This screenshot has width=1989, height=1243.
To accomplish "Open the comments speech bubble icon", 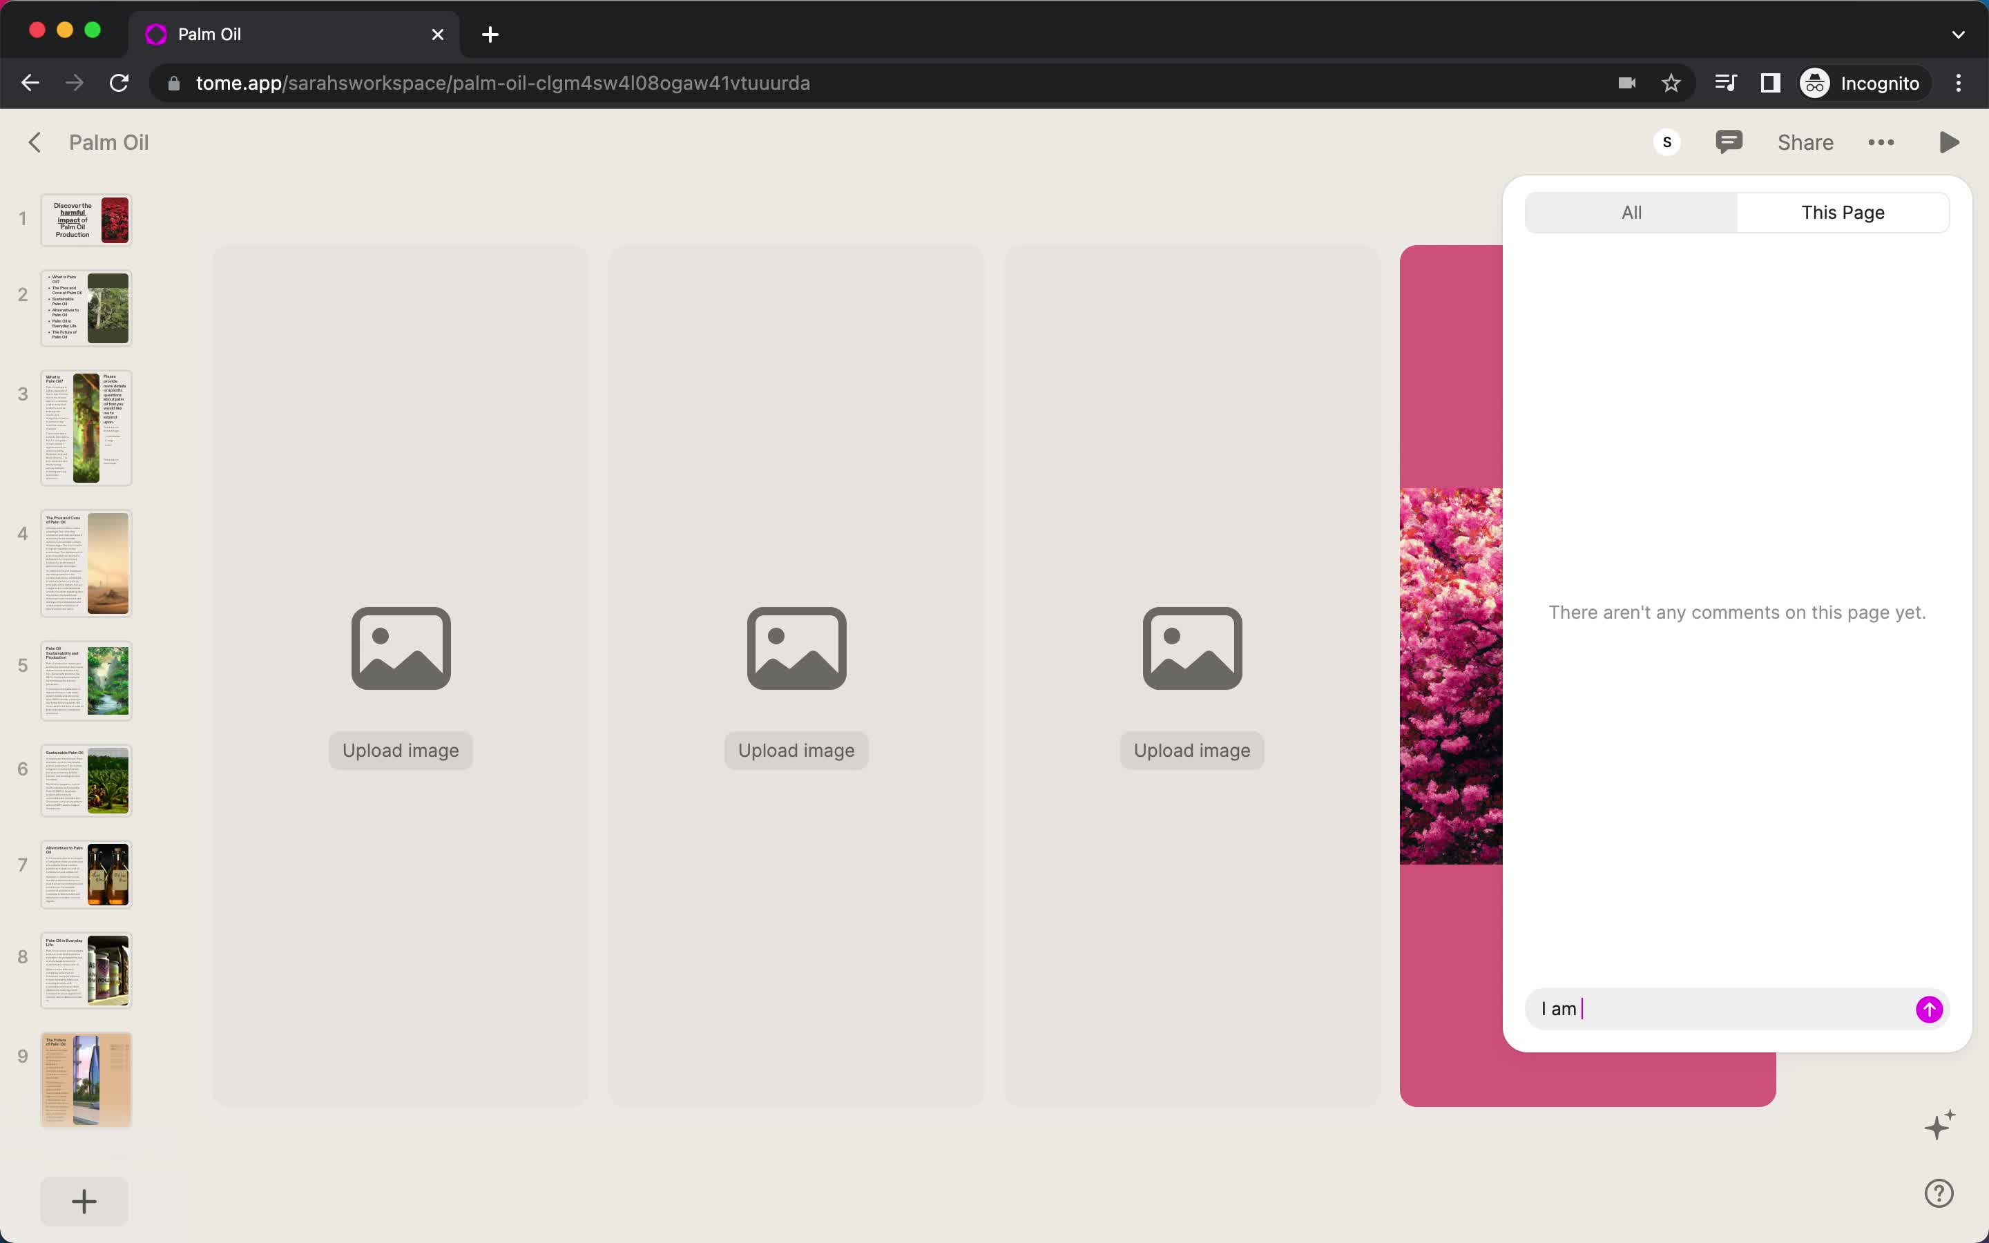I will point(1729,142).
